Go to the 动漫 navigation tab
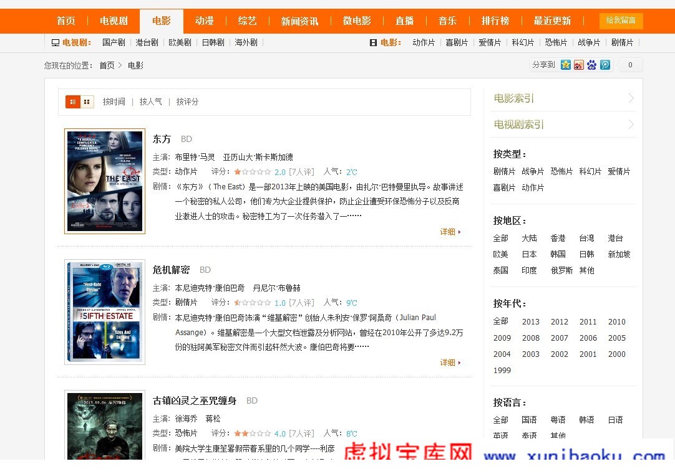675x474 pixels. 204,21
